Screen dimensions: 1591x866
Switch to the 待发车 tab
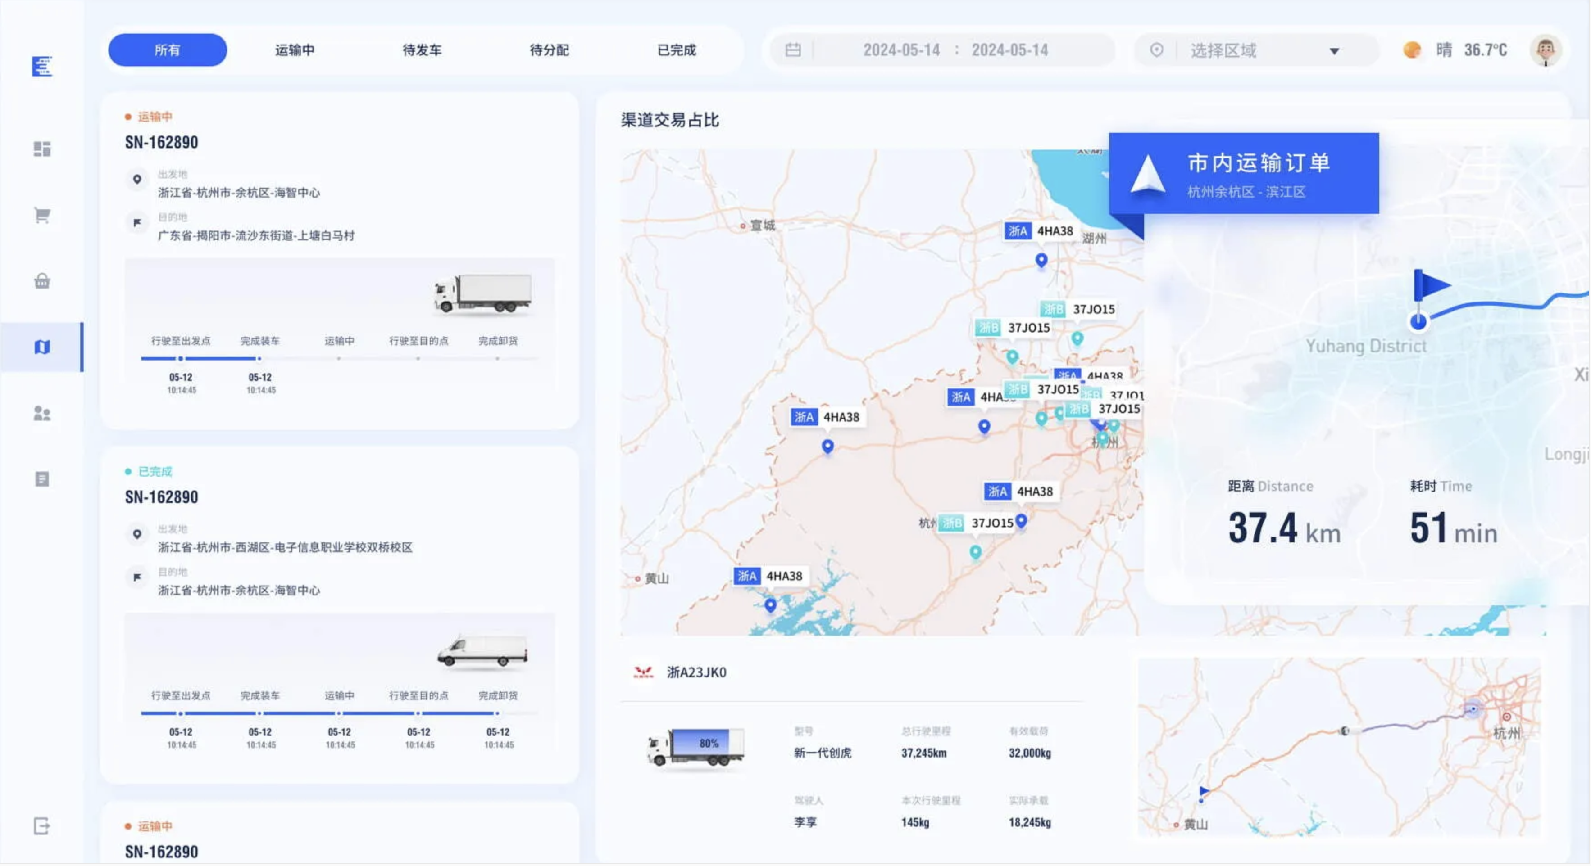(422, 50)
